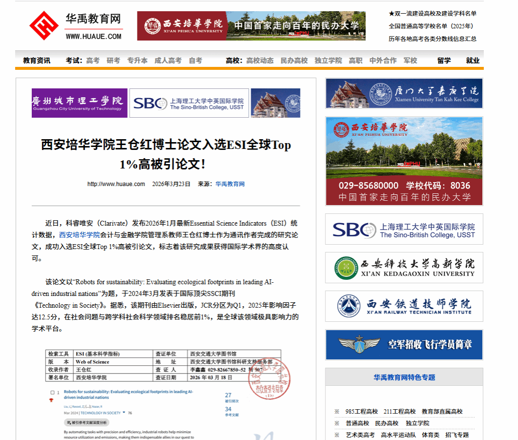Open the Xi'an Railway Technician Institute banner

(x=404, y=306)
